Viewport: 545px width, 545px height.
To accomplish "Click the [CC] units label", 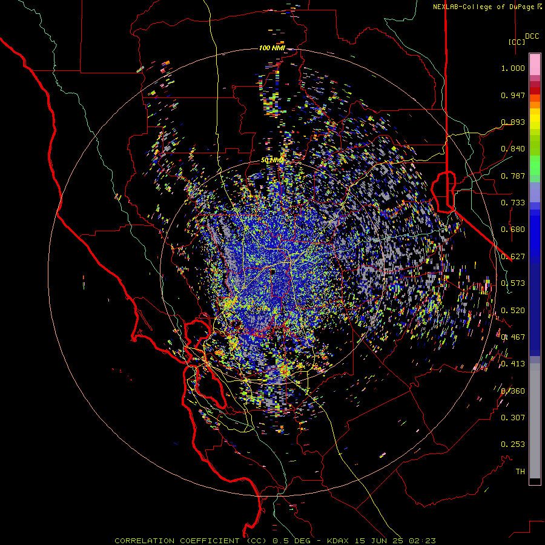I will point(517,42).
